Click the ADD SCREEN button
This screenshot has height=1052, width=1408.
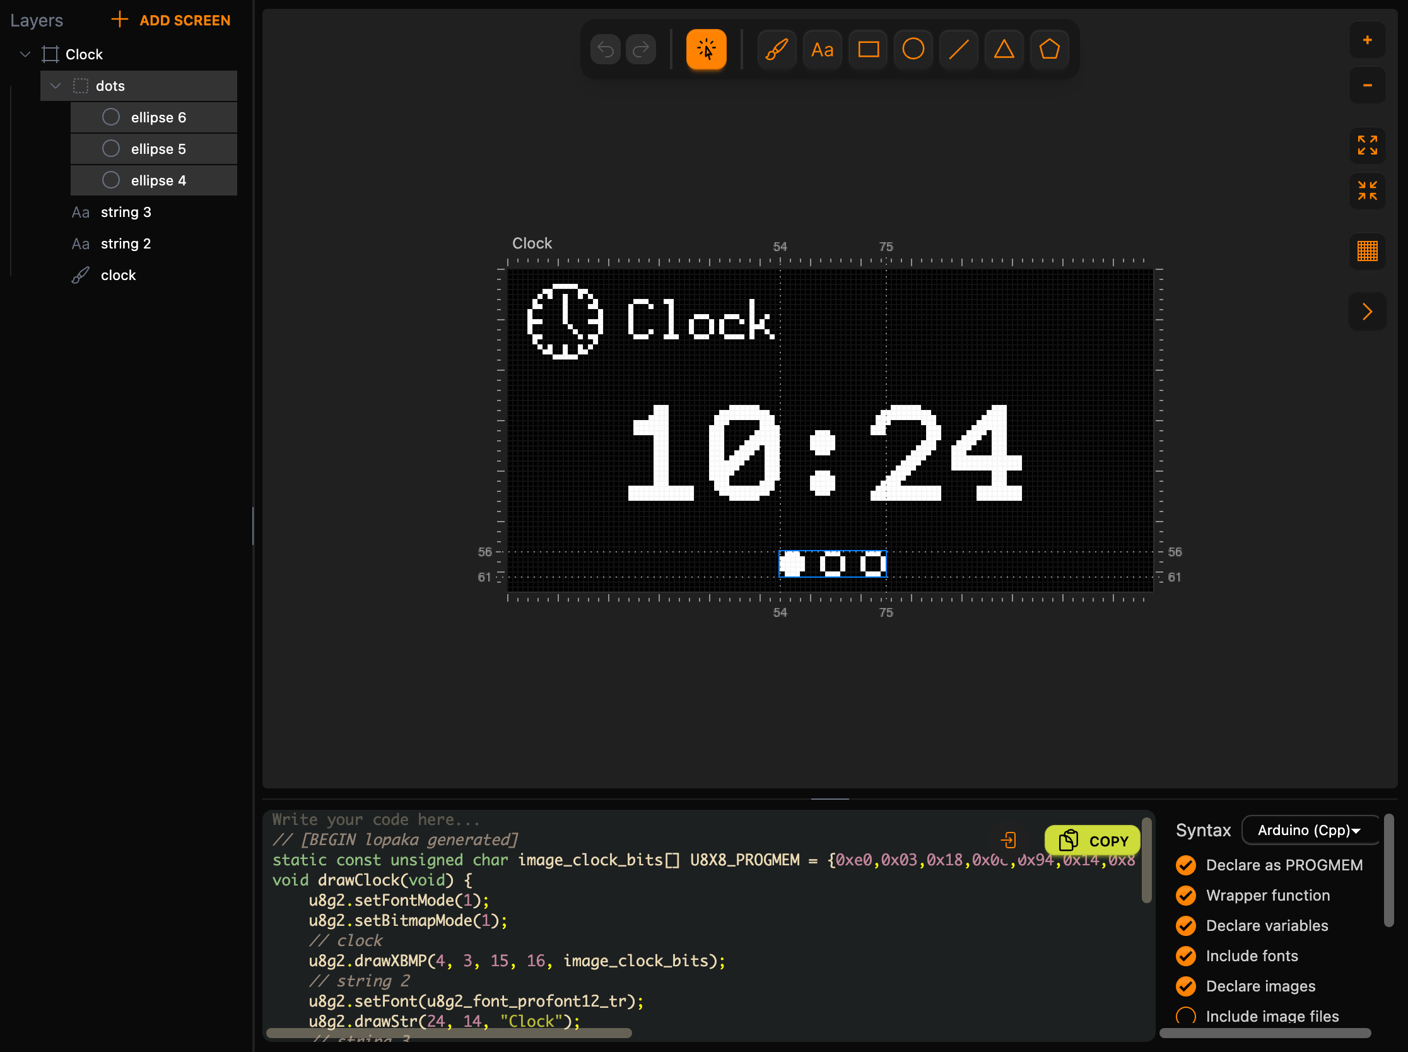(170, 20)
